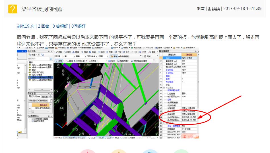Click the 终点顶标高 property value cell
The image size is (270, 153).
tap(189, 120)
